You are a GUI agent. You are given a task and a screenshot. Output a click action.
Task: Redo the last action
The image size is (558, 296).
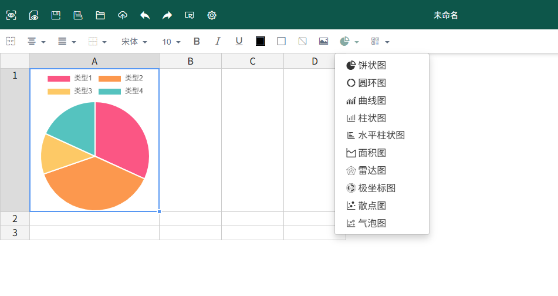[x=167, y=15]
